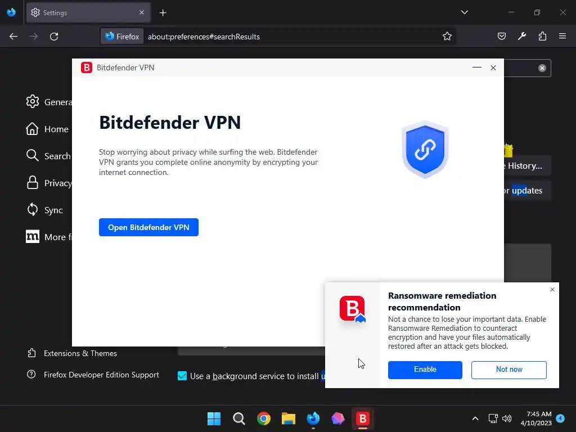This screenshot has height=432, width=576.
Task: Open Privacy settings category
Action: (49, 183)
